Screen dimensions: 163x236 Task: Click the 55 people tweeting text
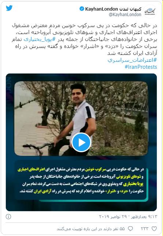(91, 229)
